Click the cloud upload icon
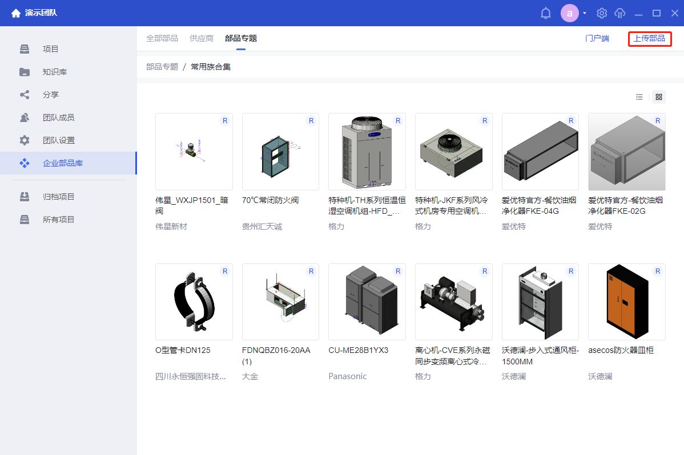684x455 pixels. 620,13
